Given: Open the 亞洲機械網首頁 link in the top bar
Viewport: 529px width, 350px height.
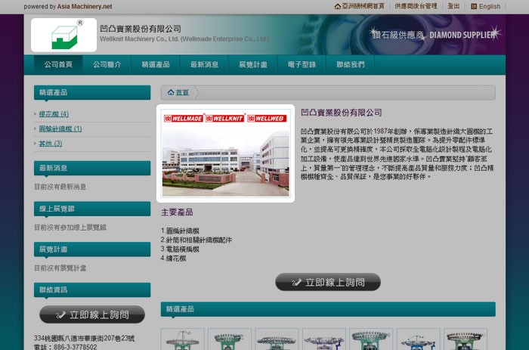Looking at the screenshot, I should [363, 6].
